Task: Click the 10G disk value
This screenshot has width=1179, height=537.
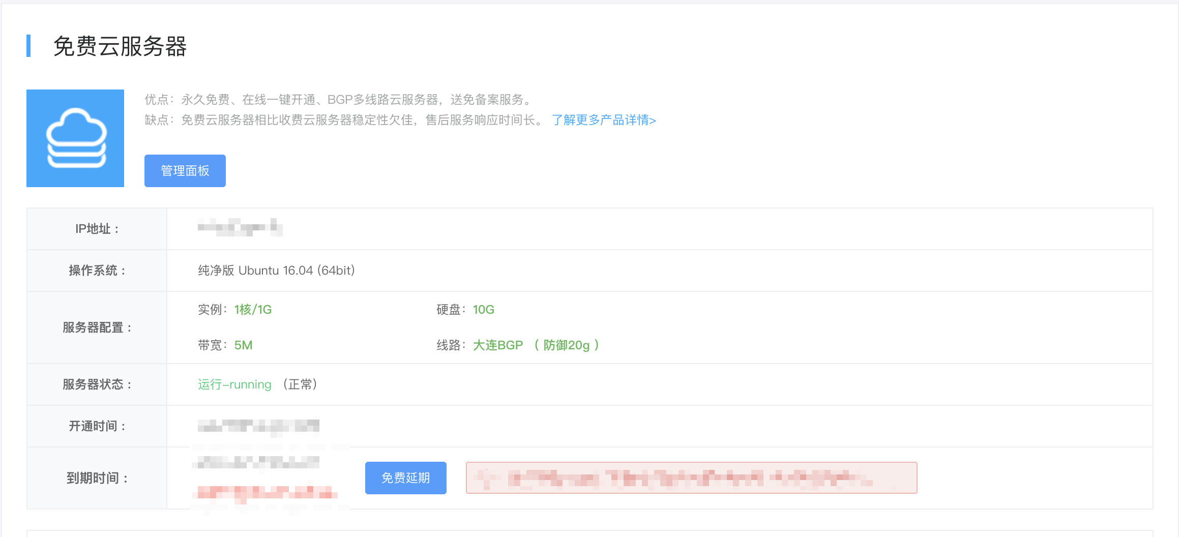Action: pyautogui.click(x=484, y=310)
